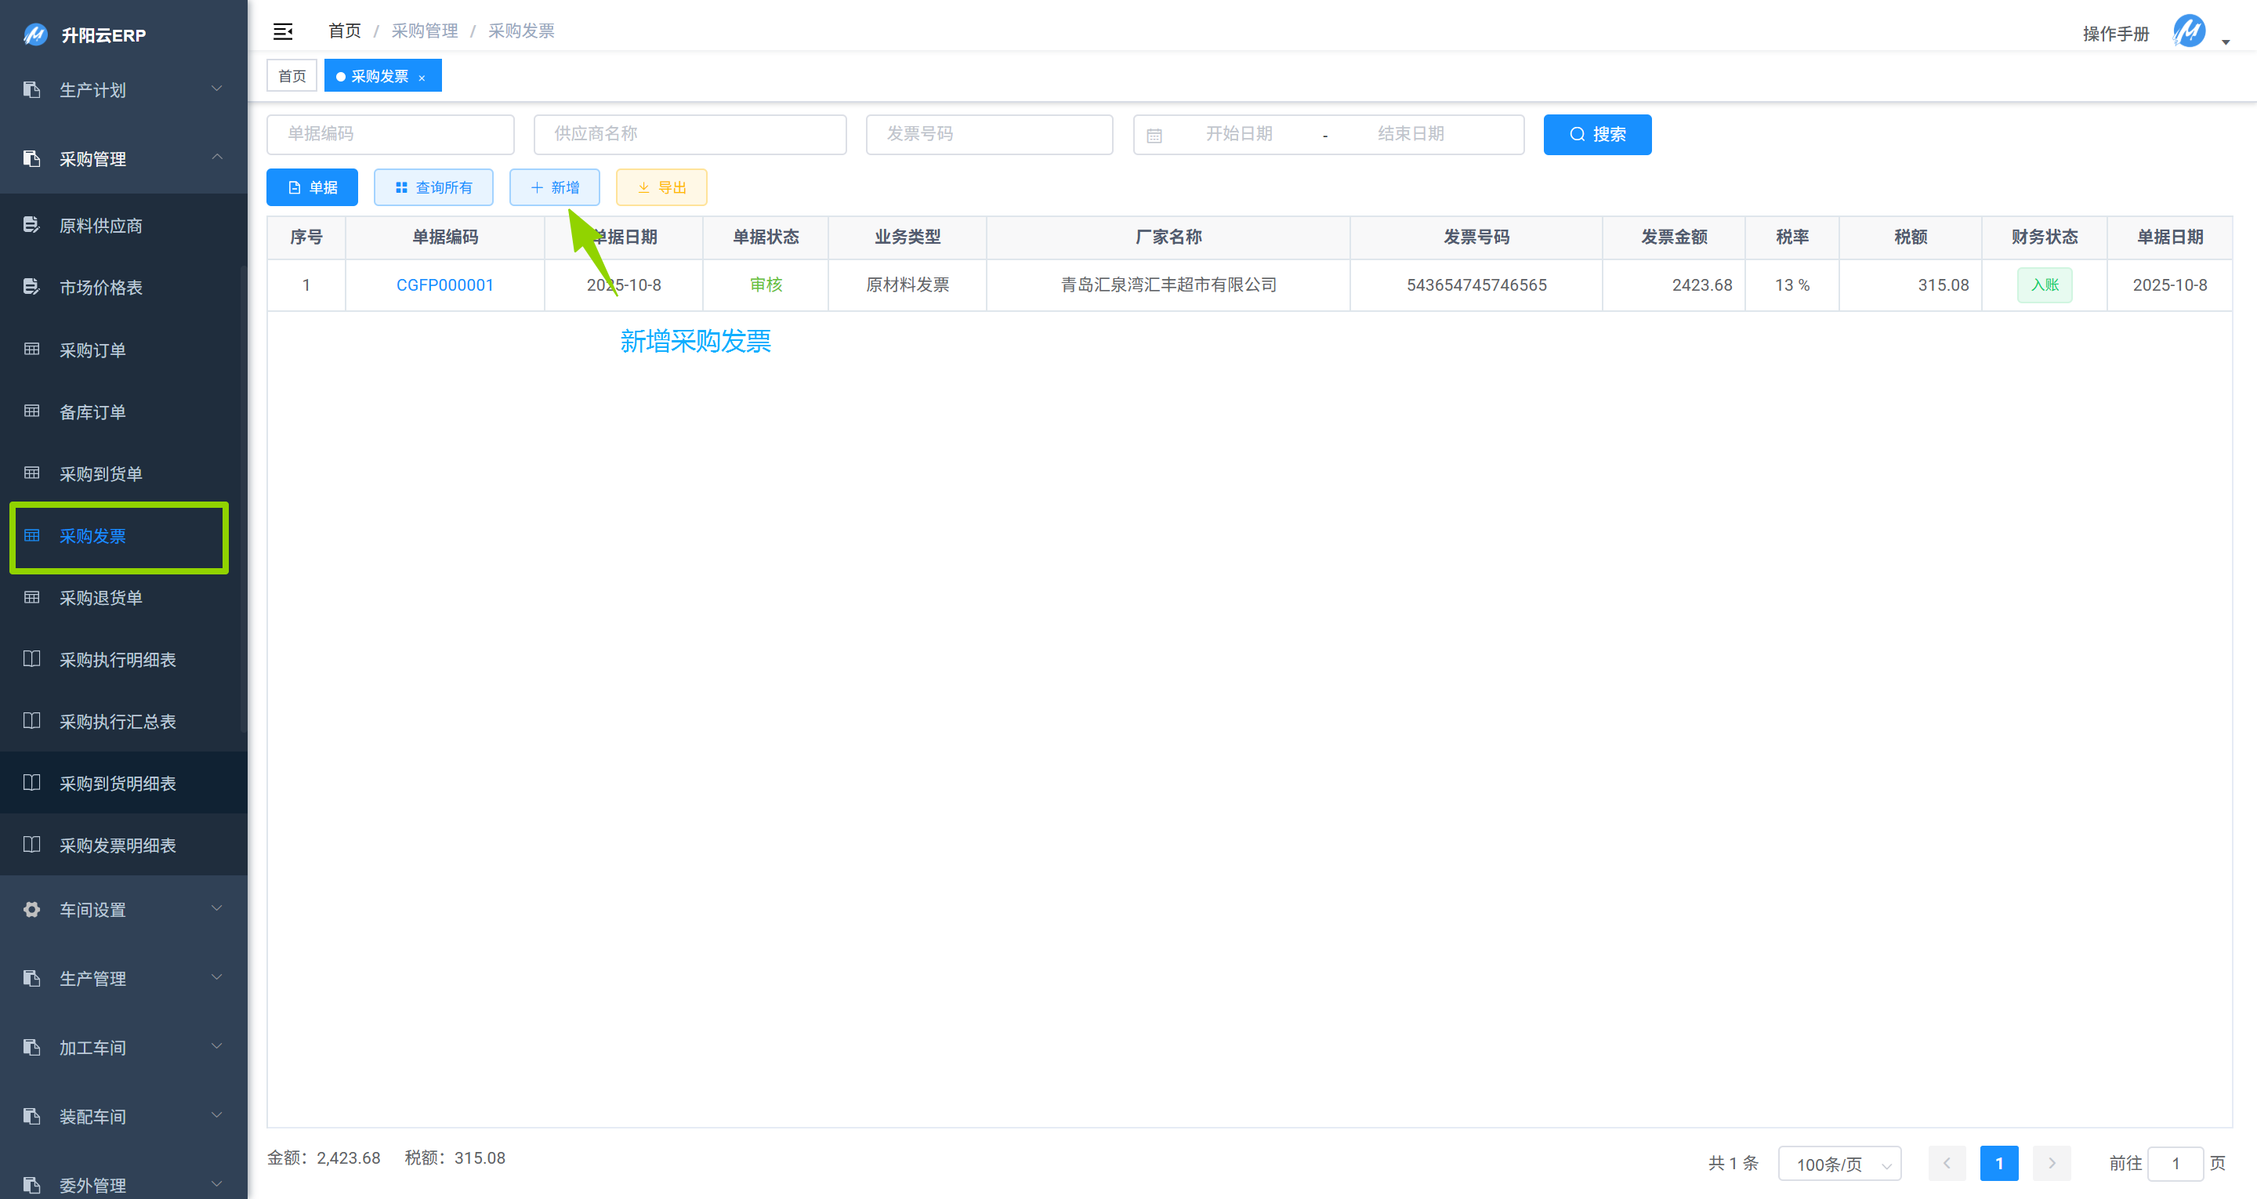Click the 搜索 search button

click(1596, 134)
